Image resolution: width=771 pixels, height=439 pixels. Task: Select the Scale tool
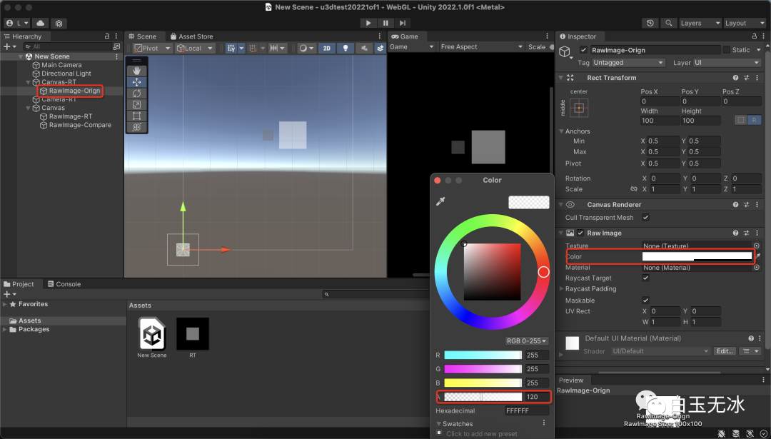(136, 105)
